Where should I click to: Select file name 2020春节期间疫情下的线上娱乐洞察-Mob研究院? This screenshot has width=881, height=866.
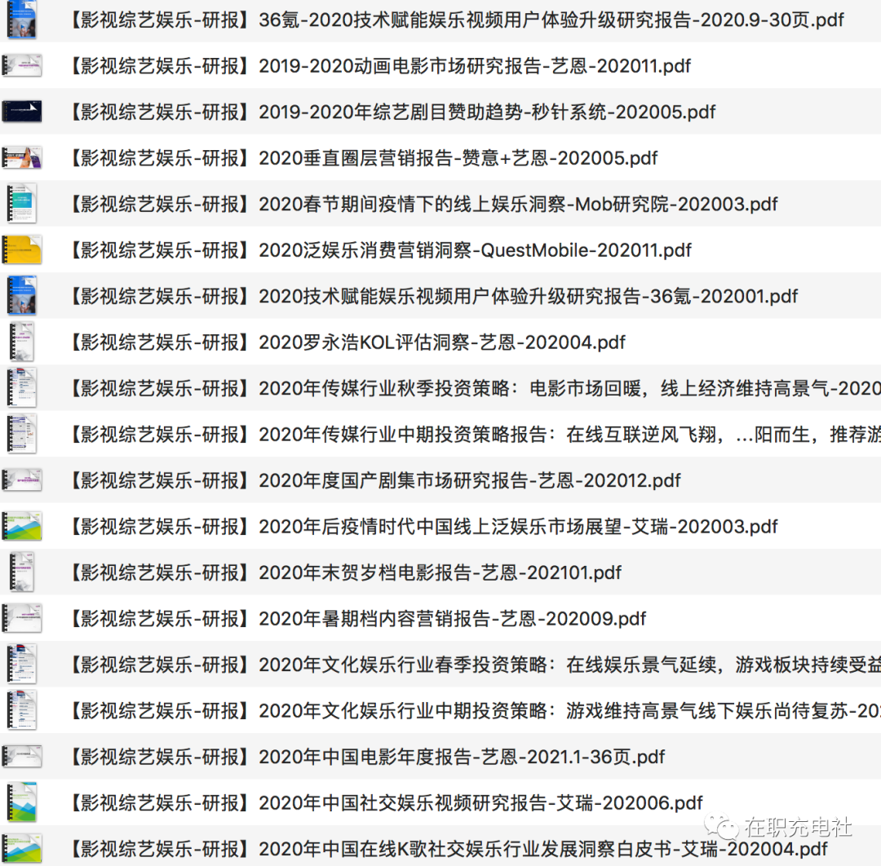(x=423, y=205)
